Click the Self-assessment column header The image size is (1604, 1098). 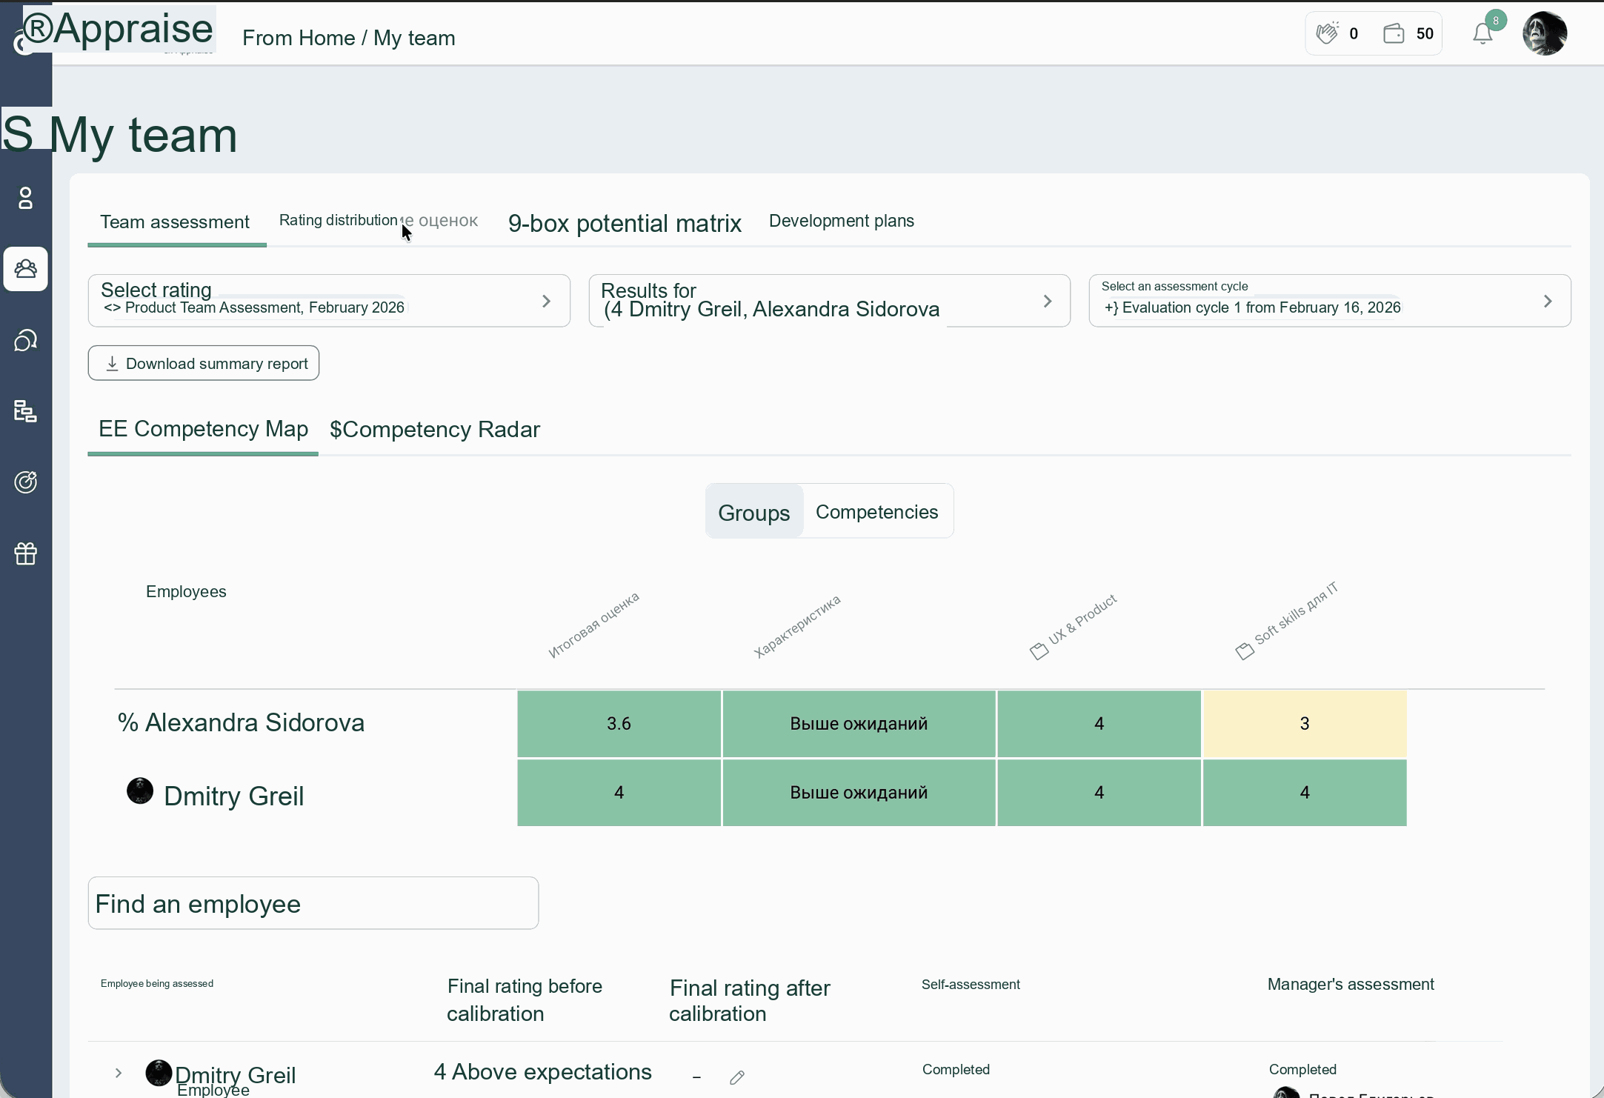click(x=971, y=984)
